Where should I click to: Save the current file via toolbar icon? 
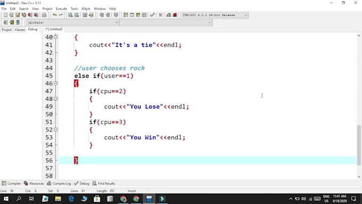[x=18, y=15]
